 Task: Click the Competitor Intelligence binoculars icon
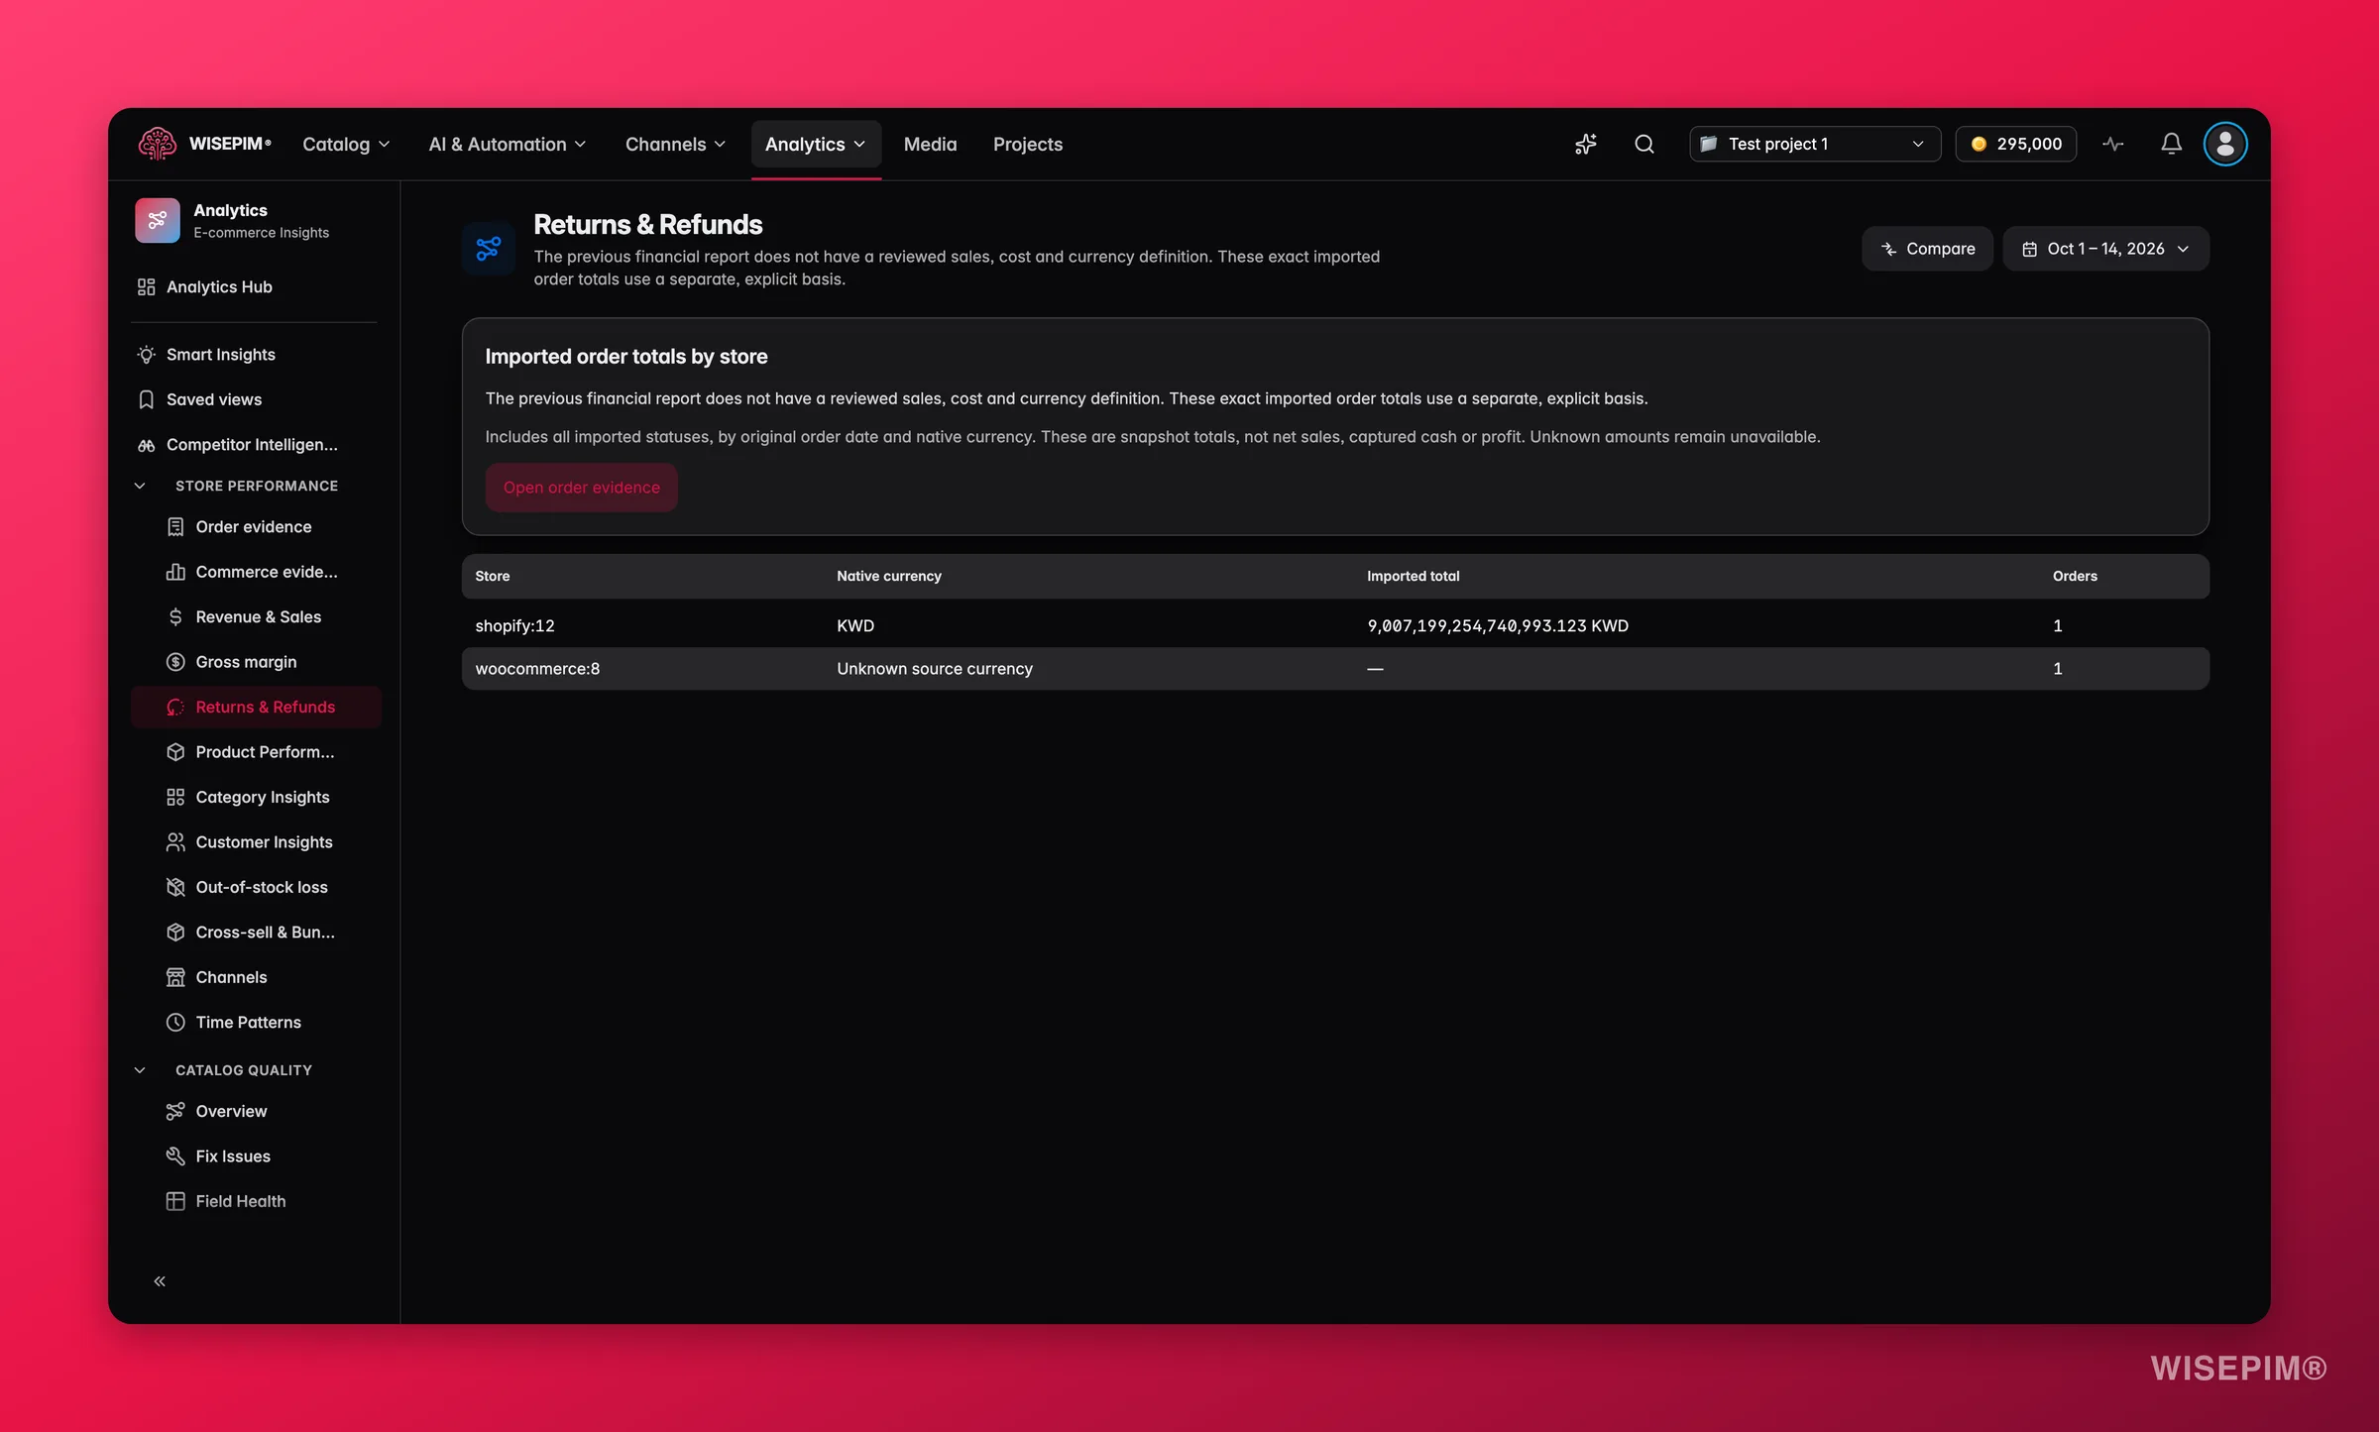coord(146,445)
